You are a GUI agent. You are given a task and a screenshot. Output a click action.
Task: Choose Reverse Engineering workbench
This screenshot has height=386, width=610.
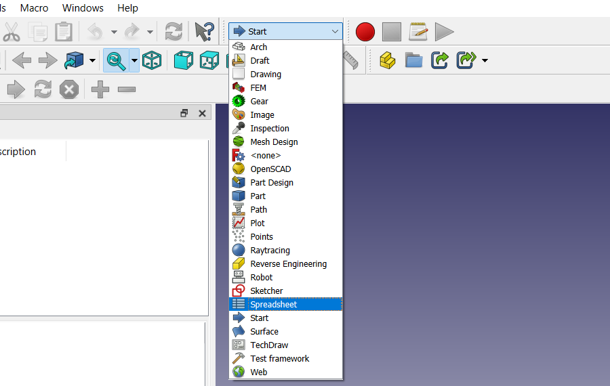click(x=285, y=264)
